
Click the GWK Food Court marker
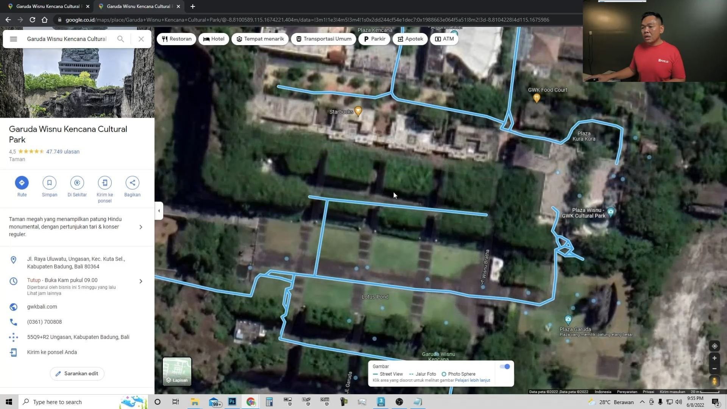536,98
